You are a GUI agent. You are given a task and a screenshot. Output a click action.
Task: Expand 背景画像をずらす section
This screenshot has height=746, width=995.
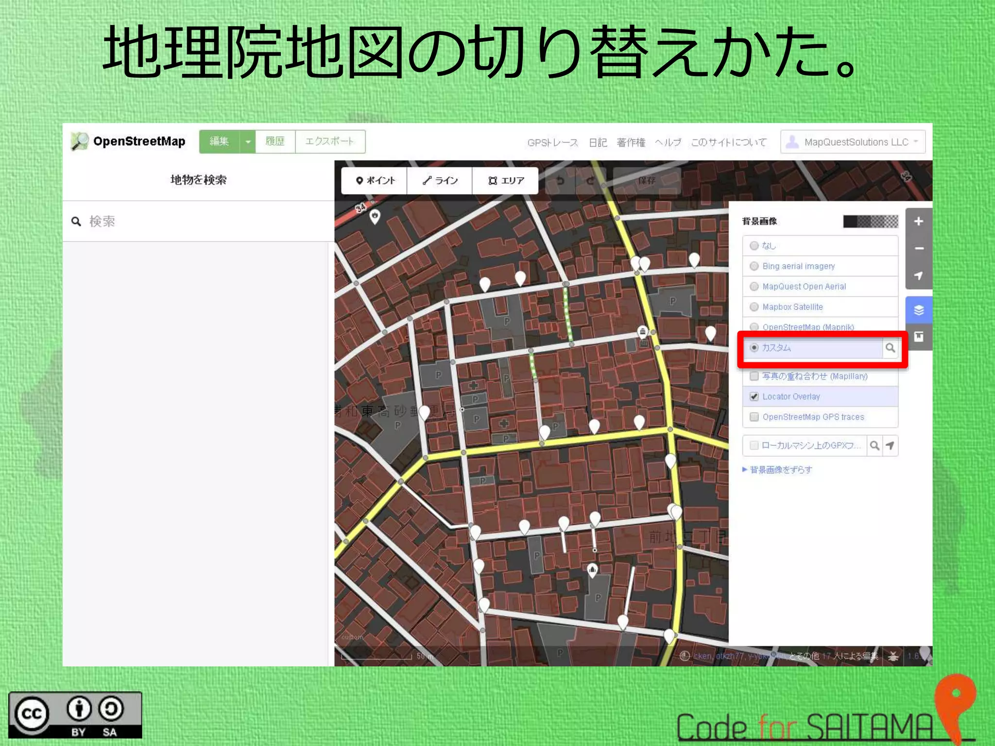click(x=777, y=470)
